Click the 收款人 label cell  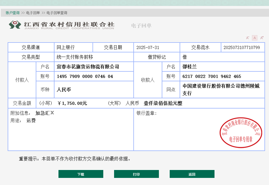148,80
